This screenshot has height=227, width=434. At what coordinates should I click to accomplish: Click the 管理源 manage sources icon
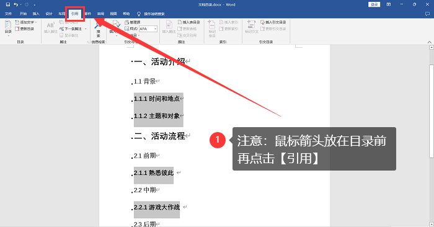tap(126, 22)
